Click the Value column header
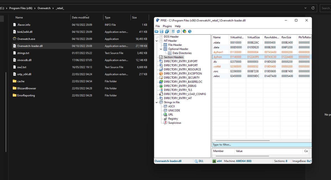The height and width of the screenshot is (180, 331). pos(269,151)
